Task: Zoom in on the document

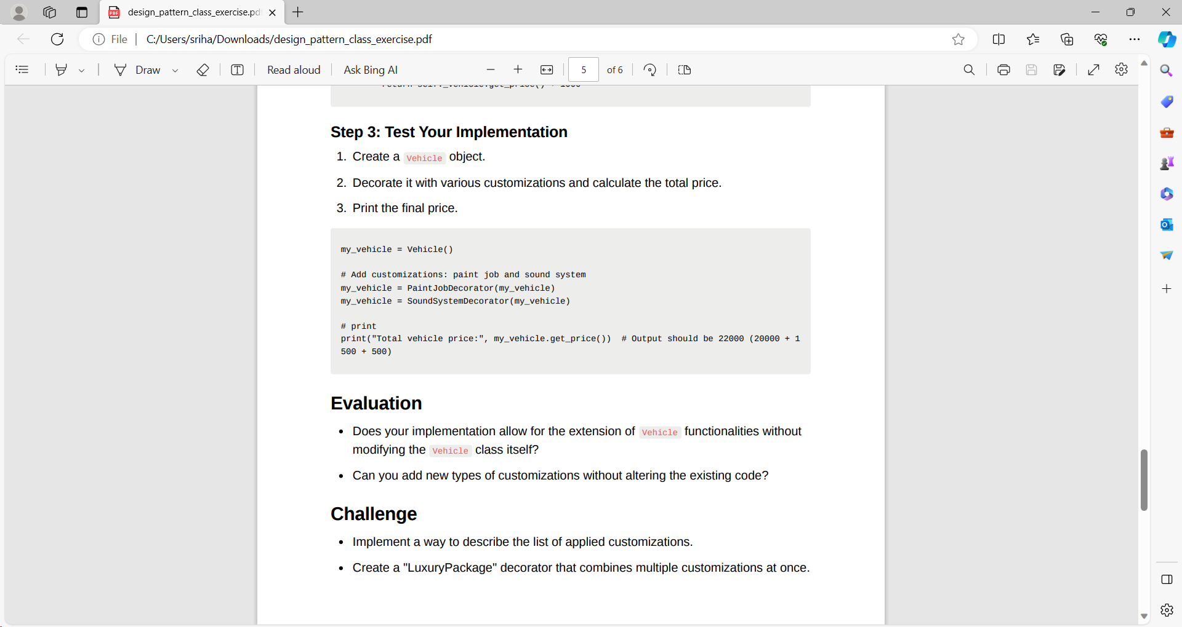Action: coord(518,69)
